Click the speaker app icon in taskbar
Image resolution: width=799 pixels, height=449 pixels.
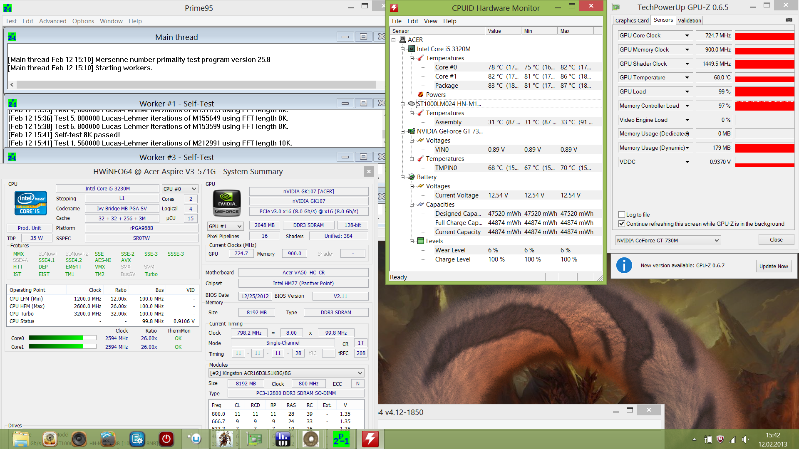(x=79, y=439)
